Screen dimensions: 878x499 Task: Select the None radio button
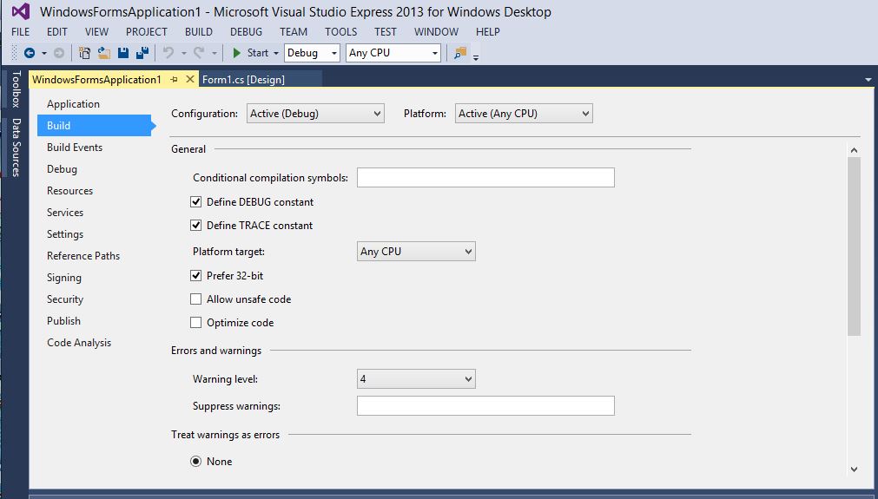coord(196,462)
